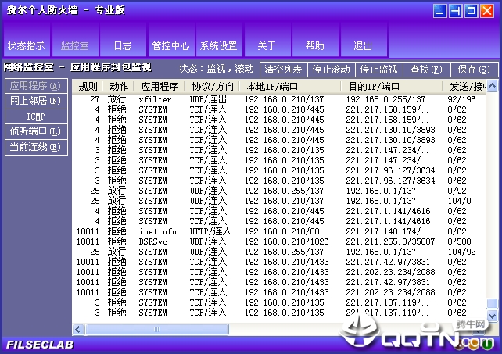The height and width of the screenshot is (354, 502).
Task: Click rule number 27 cell
Action: pyautogui.click(x=95, y=99)
